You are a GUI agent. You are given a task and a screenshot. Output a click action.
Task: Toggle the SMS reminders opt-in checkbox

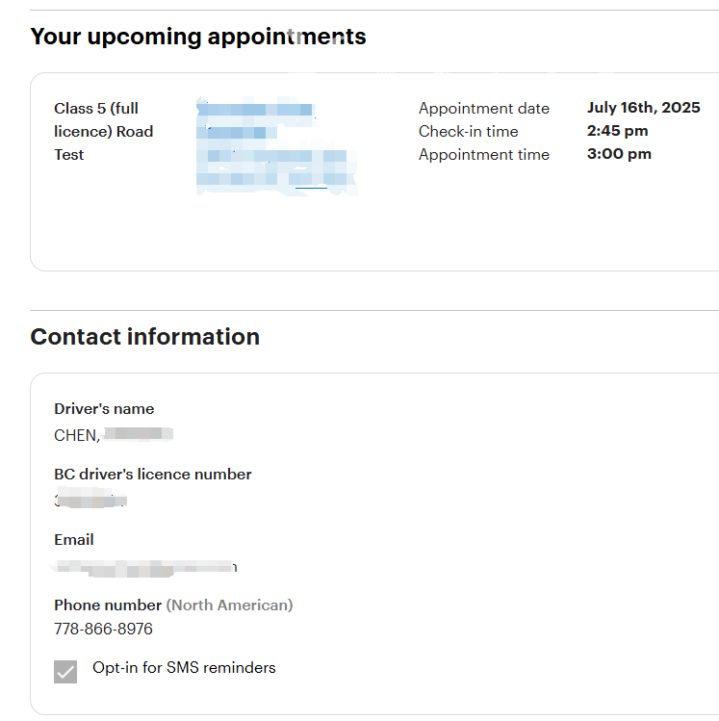pos(65,672)
